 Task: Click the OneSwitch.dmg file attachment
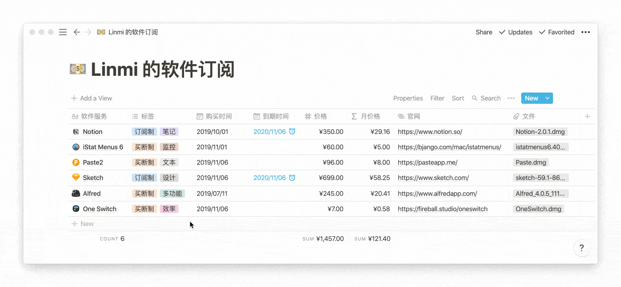539,209
